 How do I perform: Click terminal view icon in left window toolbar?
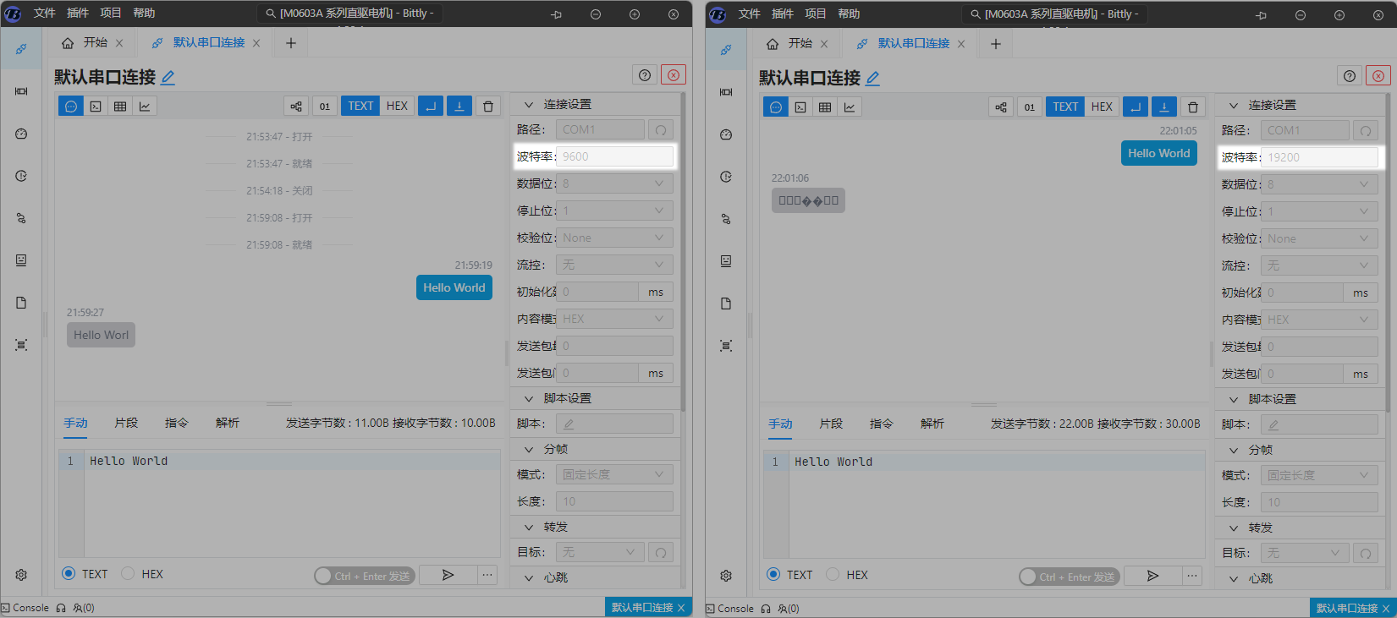[96, 107]
